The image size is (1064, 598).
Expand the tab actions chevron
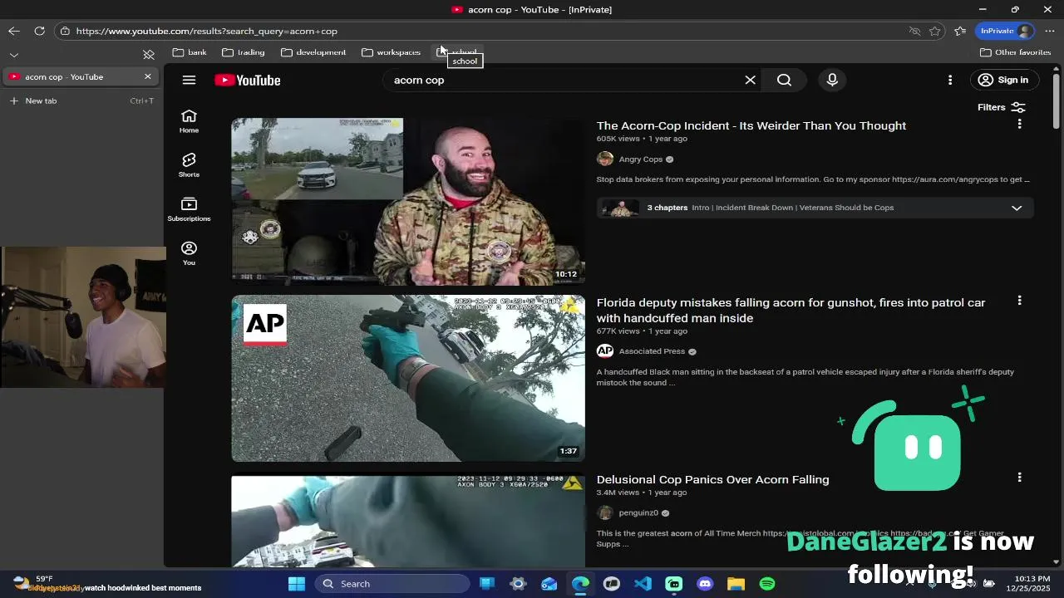pyautogui.click(x=14, y=55)
